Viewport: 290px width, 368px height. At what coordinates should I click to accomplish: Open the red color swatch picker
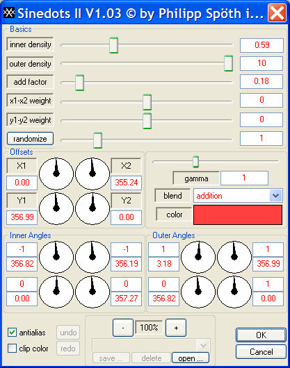(238, 215)
